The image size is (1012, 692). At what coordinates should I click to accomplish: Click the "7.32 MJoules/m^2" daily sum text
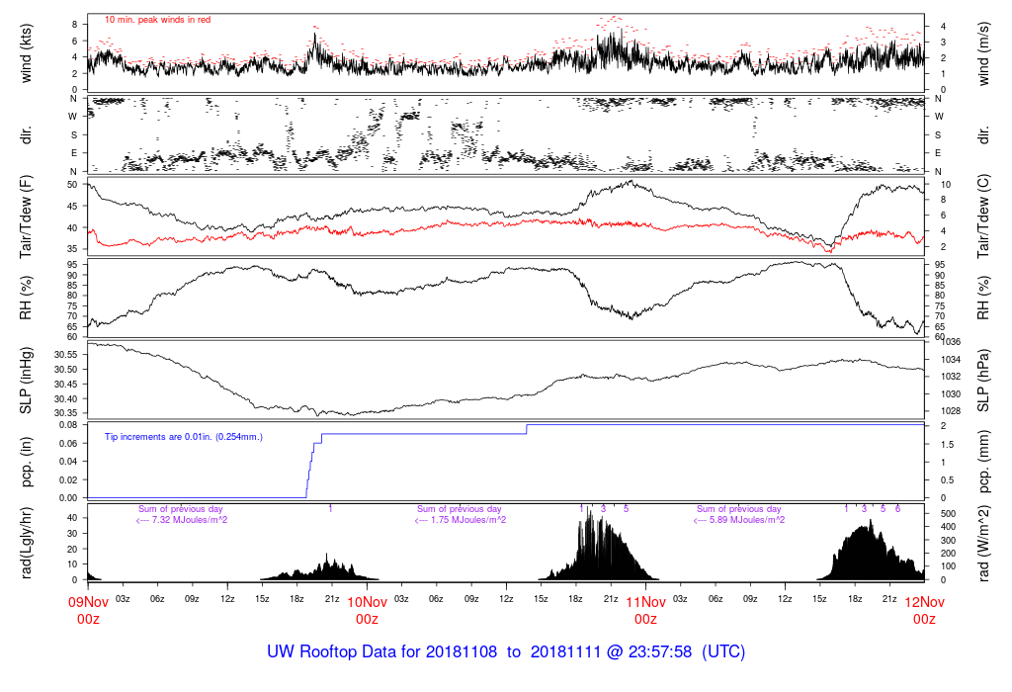tap(190, 520)
